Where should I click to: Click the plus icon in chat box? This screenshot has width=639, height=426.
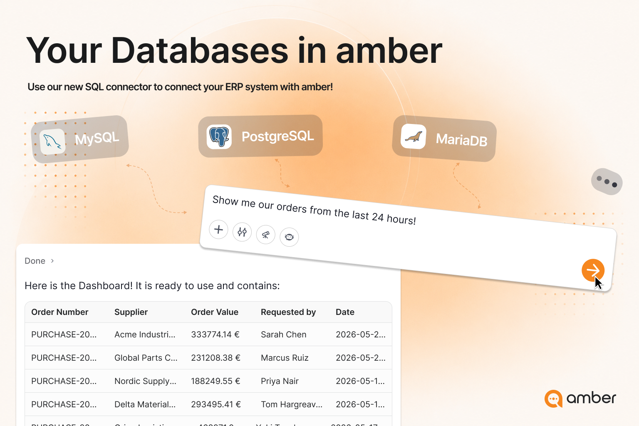pos(218,229)
